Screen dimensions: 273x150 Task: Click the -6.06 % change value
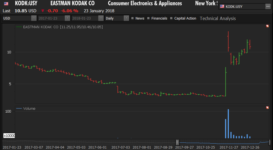[x=69, y=11]
